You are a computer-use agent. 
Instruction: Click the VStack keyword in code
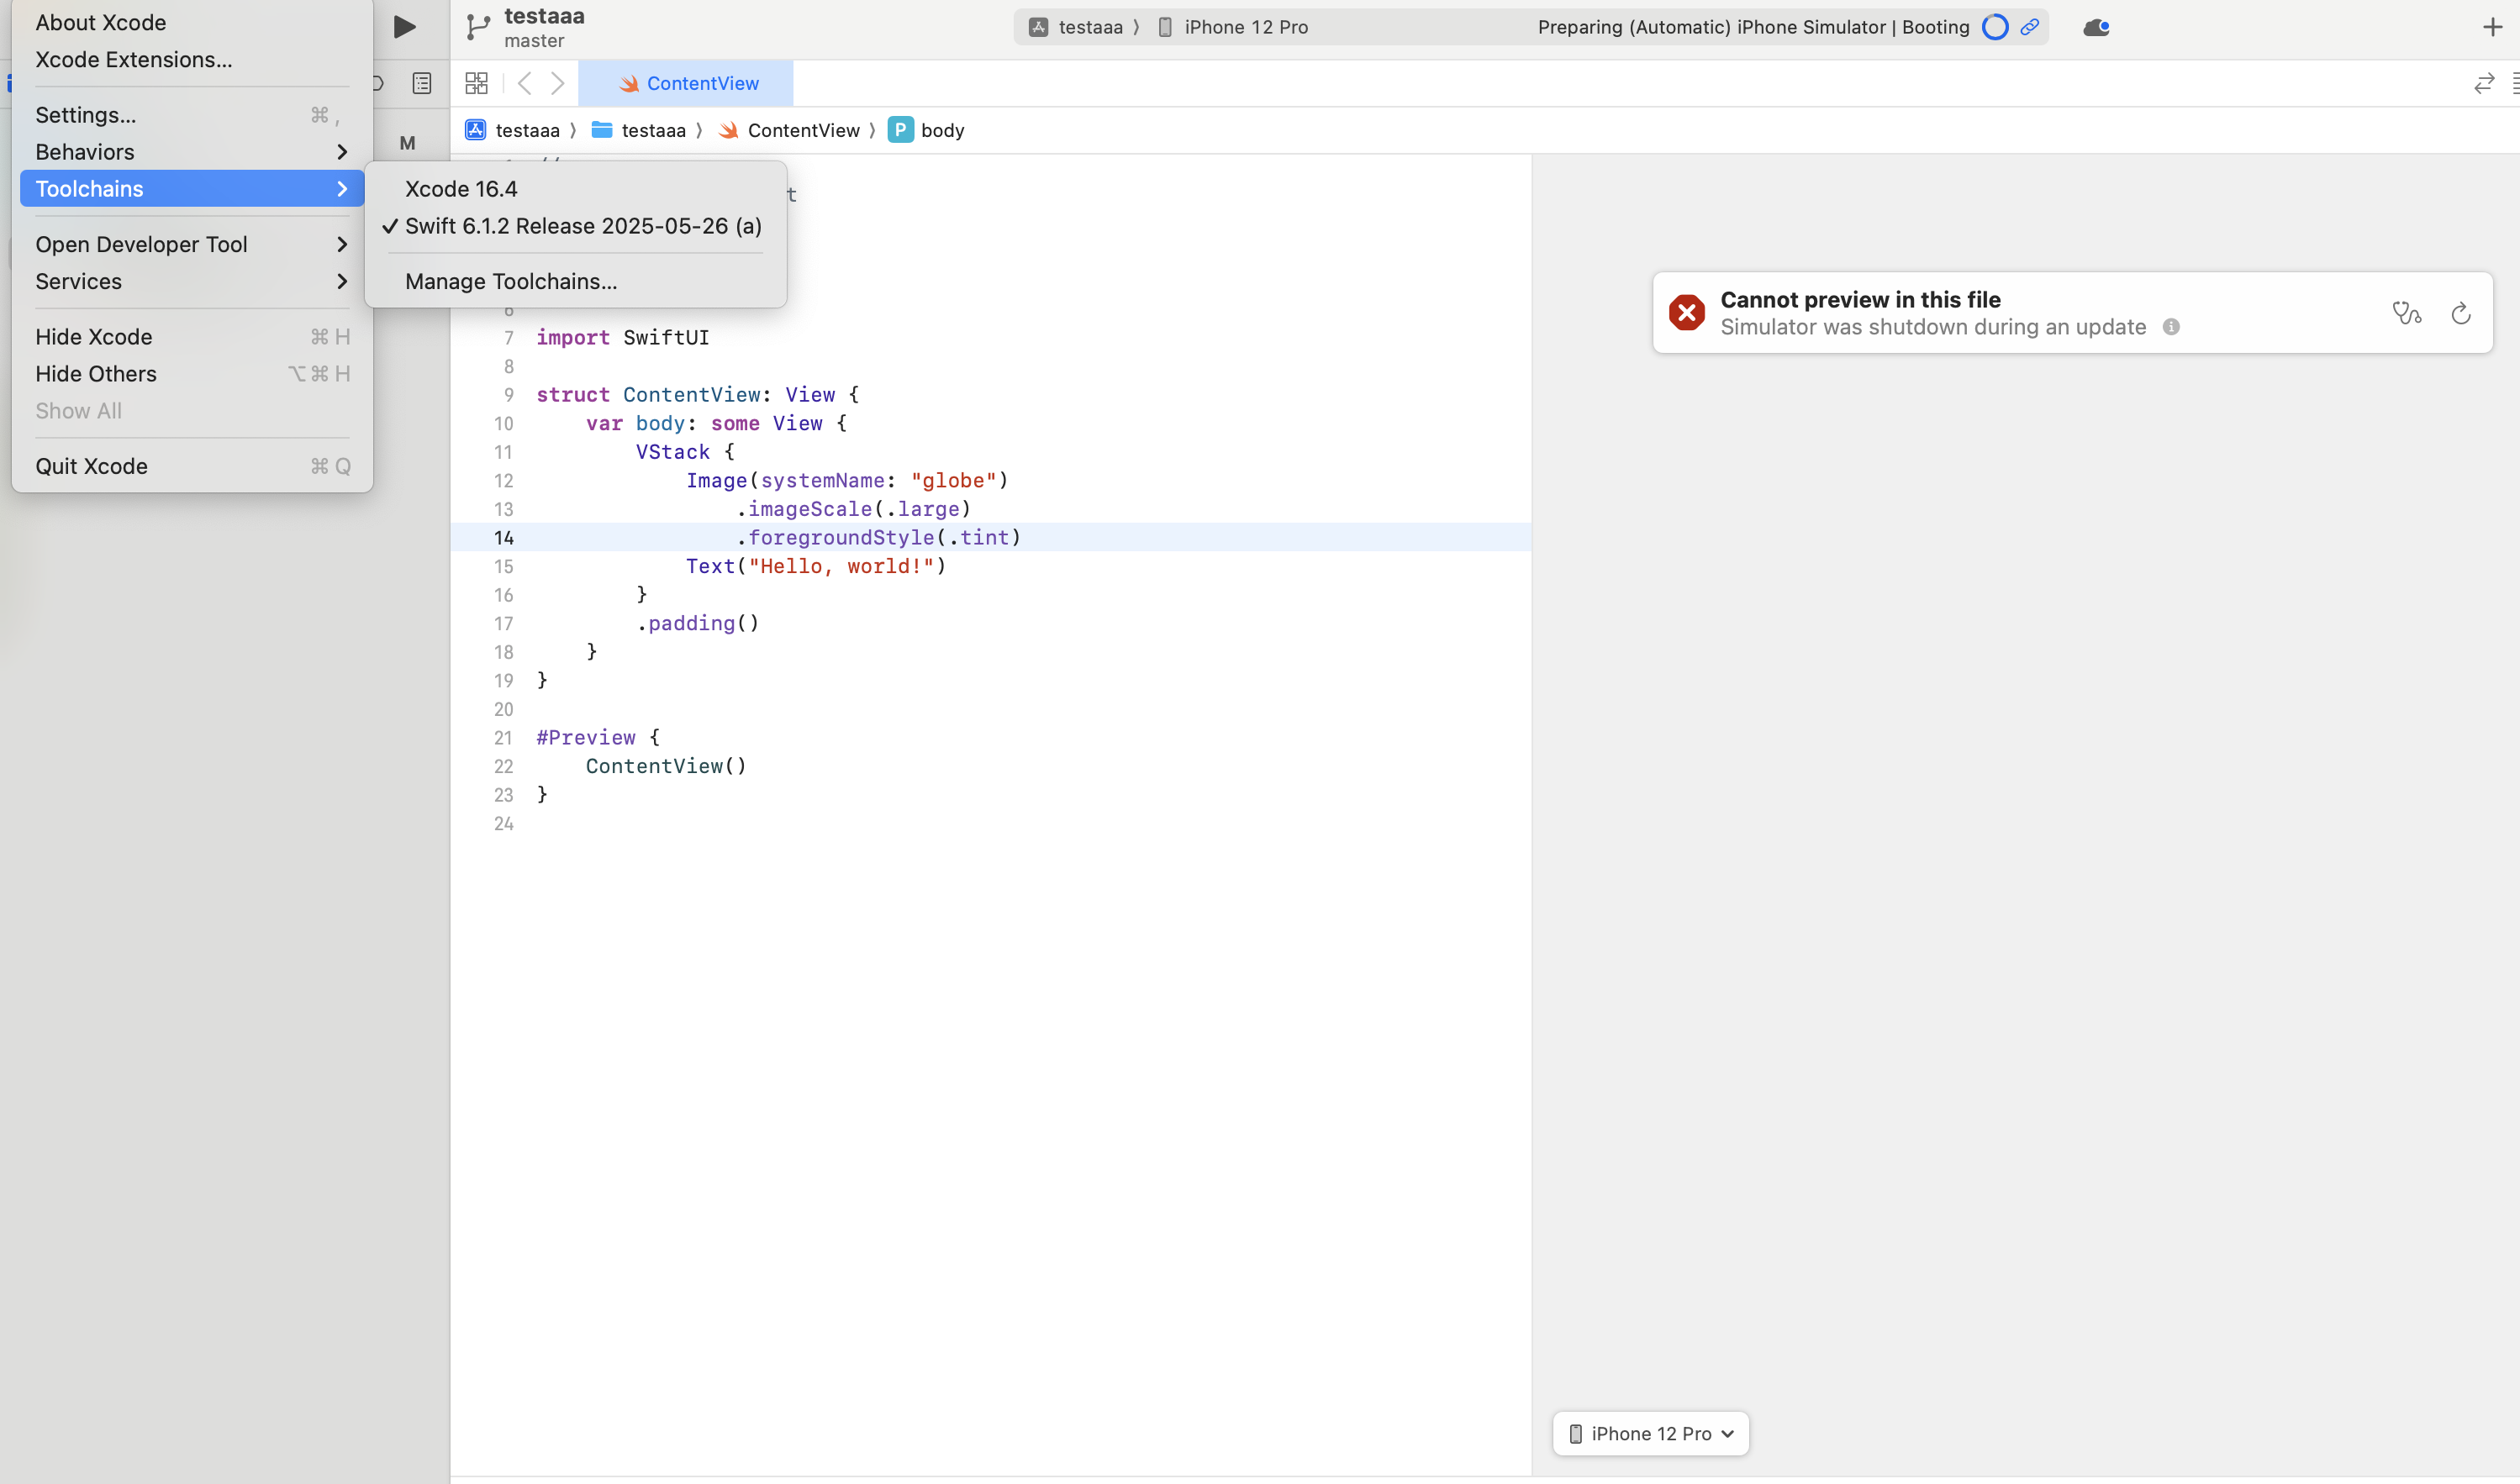[x=672, y=452]
